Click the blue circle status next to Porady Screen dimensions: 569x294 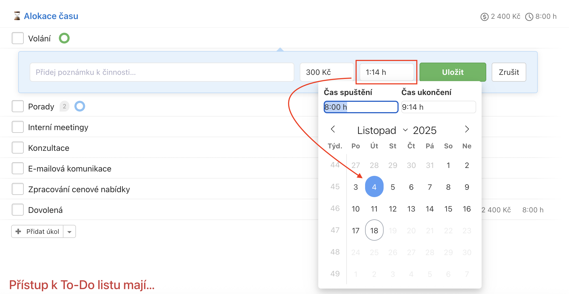(80, 106)
